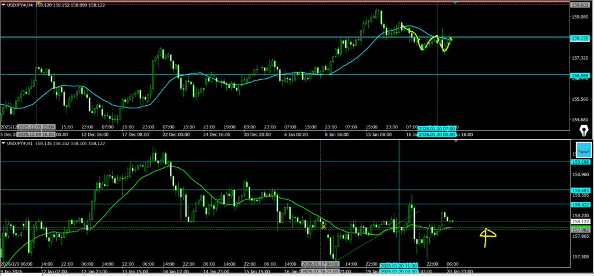
Task: Click the 157.982 price label on H1 chart
Action: (581, 229)
